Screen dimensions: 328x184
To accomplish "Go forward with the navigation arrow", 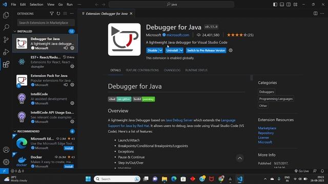I will tap(104, 5).
